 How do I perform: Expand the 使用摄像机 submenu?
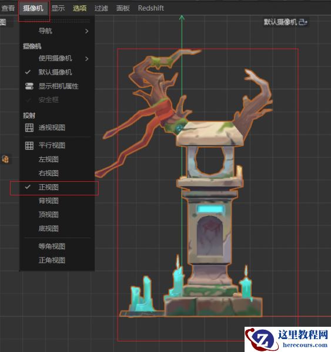click(57, 58)
